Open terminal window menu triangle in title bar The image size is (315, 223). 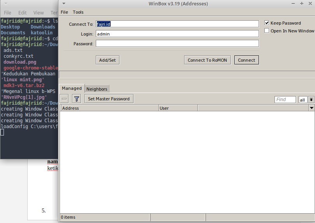6,4
